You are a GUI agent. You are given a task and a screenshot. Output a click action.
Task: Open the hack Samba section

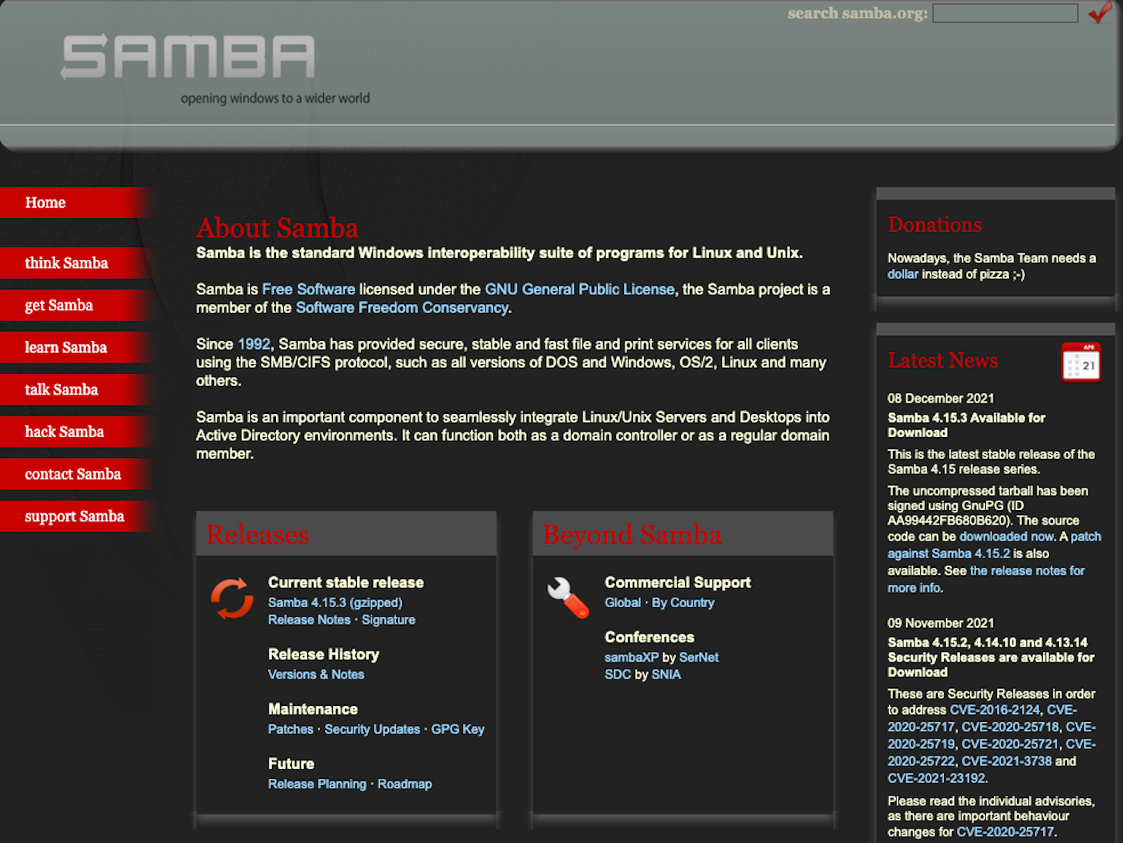[64, 432]
